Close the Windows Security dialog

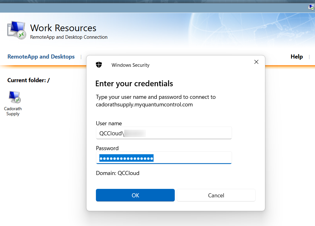click(256, 62)
